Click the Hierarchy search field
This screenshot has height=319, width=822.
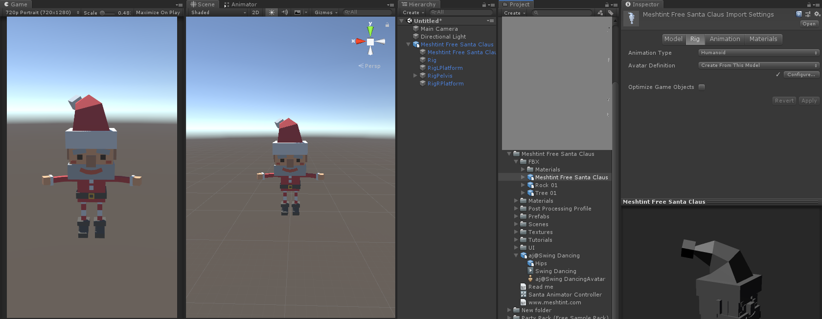(461, 12)
